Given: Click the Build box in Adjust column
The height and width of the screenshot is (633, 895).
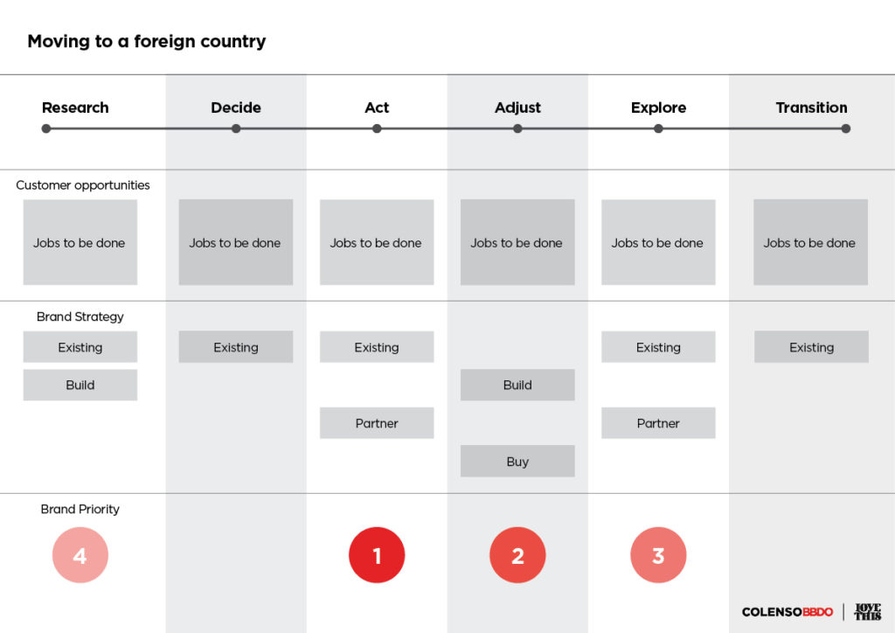Looking at the screenshot, I should (517, 385).
